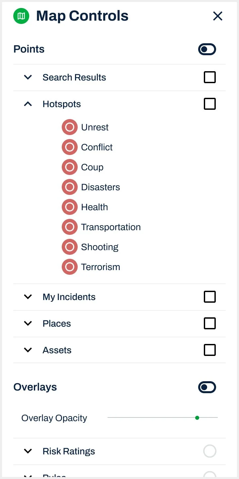Screen dimensions: 239x479
Task: Click the Terrorism hotspot icon
Action: (70, 267)
